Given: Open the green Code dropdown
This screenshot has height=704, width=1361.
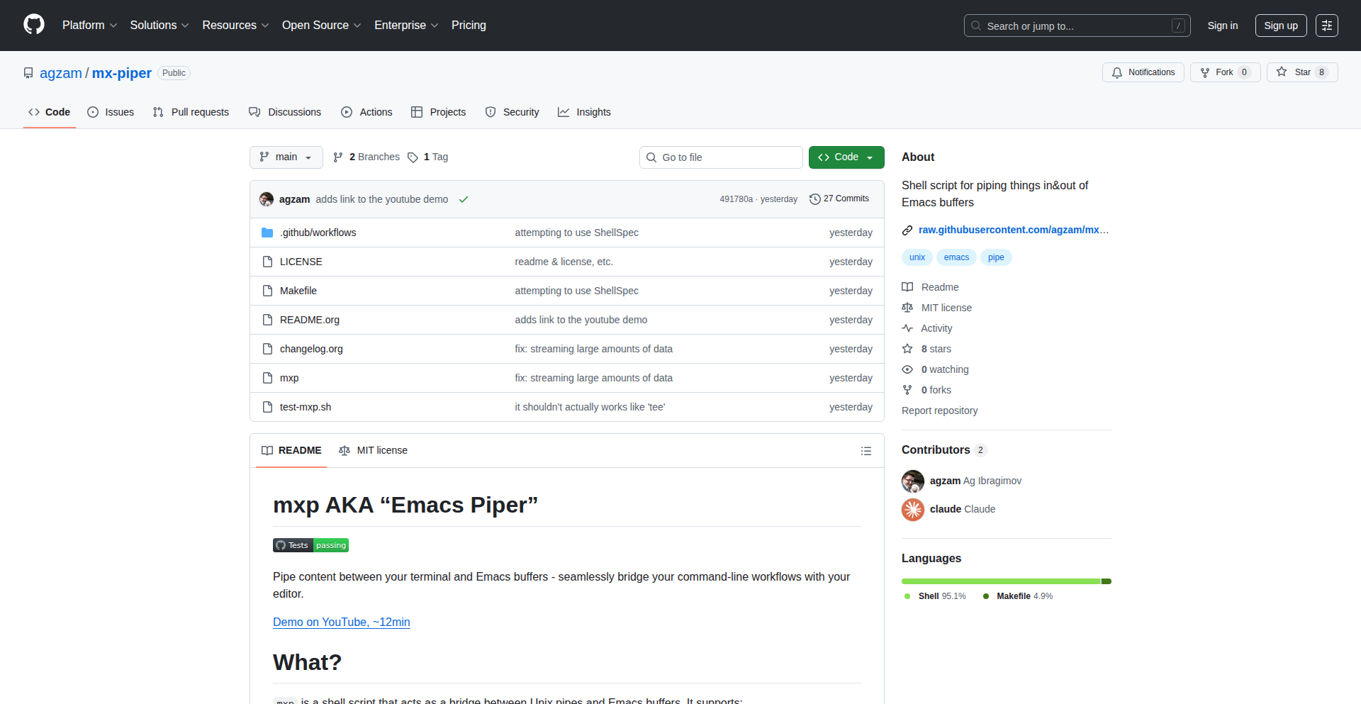Looking at the screenshot, I should click(846, 157).
